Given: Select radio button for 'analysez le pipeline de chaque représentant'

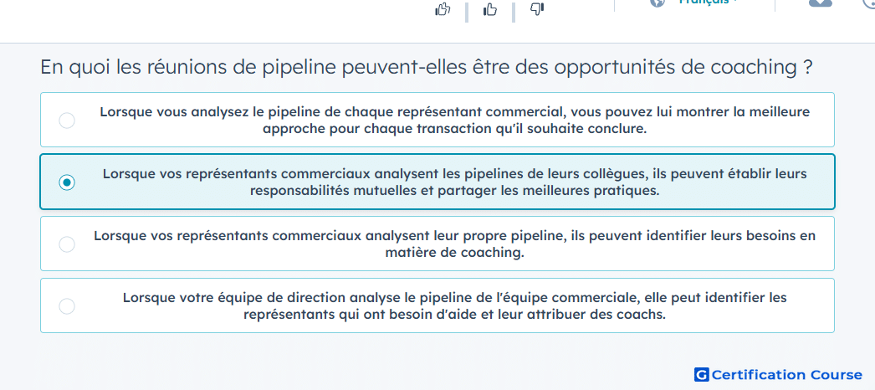Looking at the screenshot, I should coord(67,121).
